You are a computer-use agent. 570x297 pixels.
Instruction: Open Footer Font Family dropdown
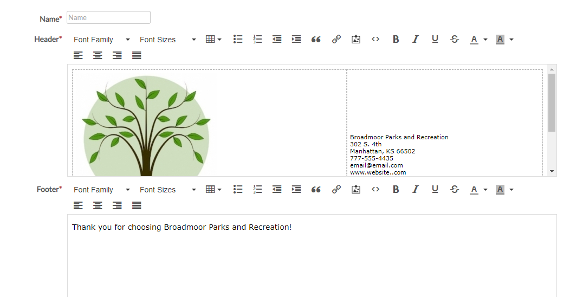click(101, 190)
